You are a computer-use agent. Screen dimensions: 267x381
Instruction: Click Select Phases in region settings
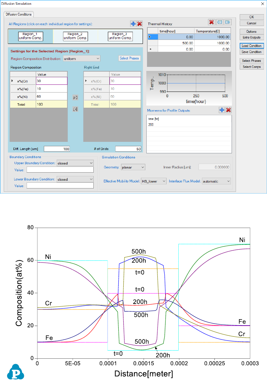pos(129,58)
